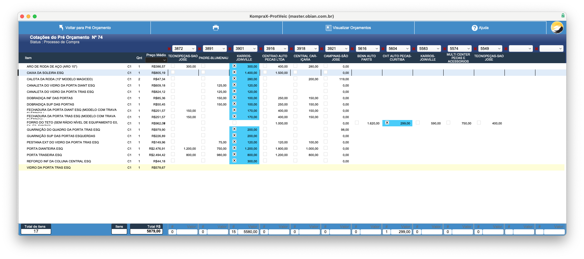Viewport: 584px width, 259px height.
Task: Uncheck KARROS-JOINVILLE box for REFORÇO INF DA COLUNA
Action: [x=234, y=160]
